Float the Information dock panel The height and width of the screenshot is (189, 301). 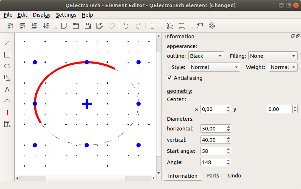[293, 36]
